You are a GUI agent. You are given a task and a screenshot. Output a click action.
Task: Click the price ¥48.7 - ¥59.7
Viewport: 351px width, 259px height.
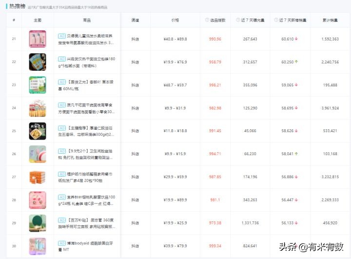coord(175,85)
